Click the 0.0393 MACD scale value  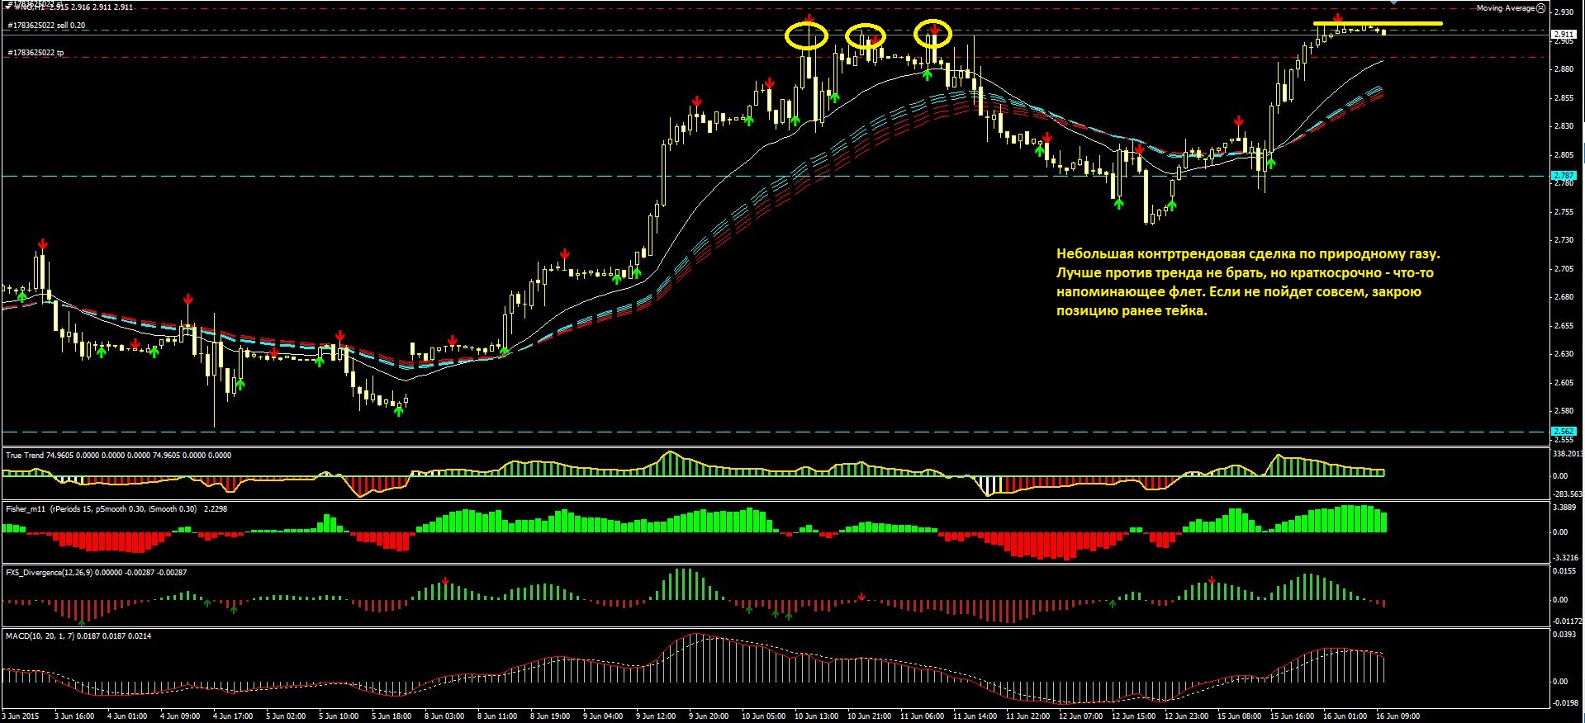[1566, 636]
